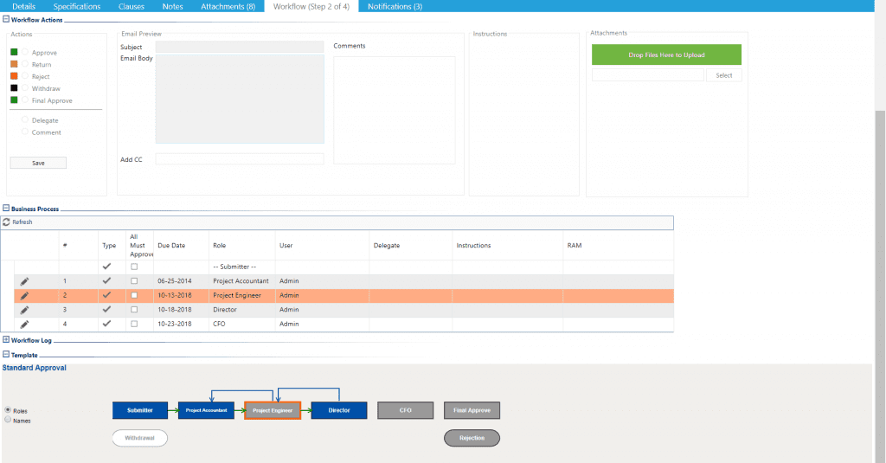Check All Must Approve for Project Accountant

tap(134, 281)
